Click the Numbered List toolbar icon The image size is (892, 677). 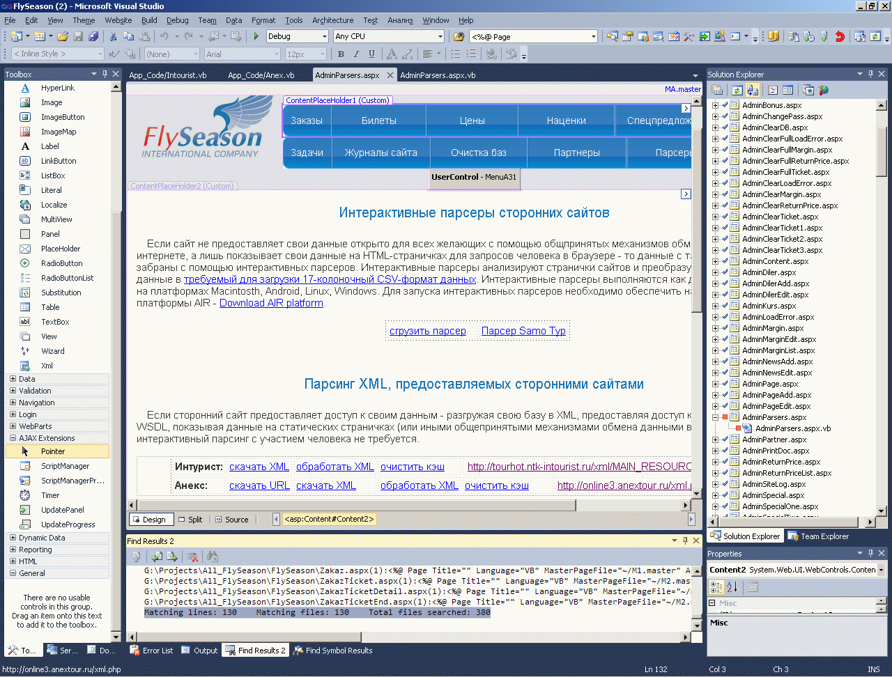472,54
